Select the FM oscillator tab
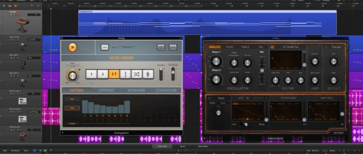The height and width of the screenshot is (154, 363). point(260,47)
